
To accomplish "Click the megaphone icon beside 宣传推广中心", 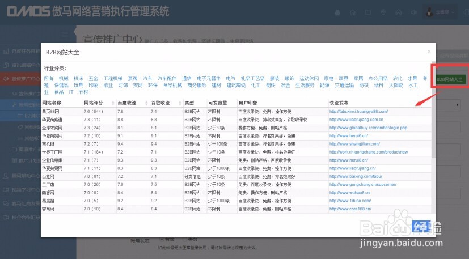I will 5,79.
